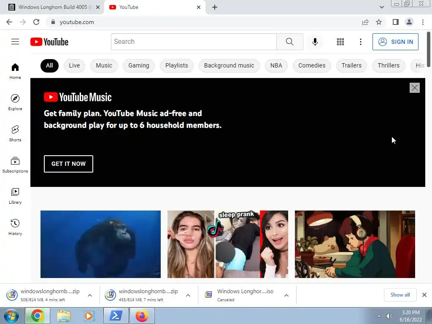Screen dimensions: 432x324
Task: Select the Trailers filter chip
Action: point(351,65)
